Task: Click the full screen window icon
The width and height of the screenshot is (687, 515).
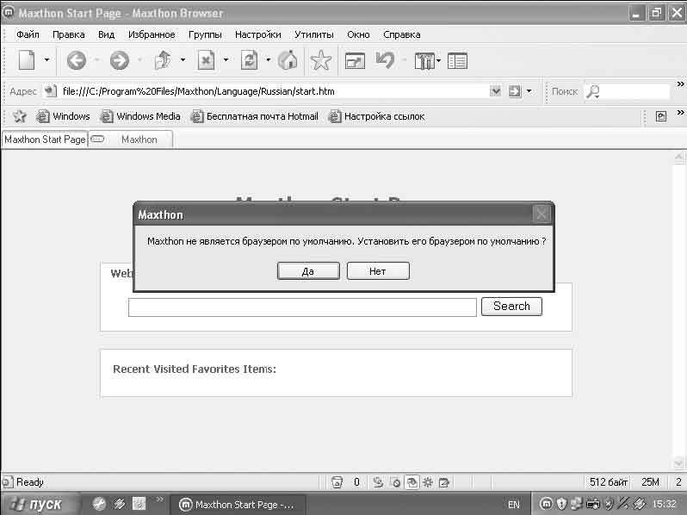Action: tap(355, 61)
